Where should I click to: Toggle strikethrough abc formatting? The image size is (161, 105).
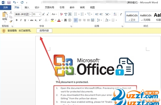[32, 20]
